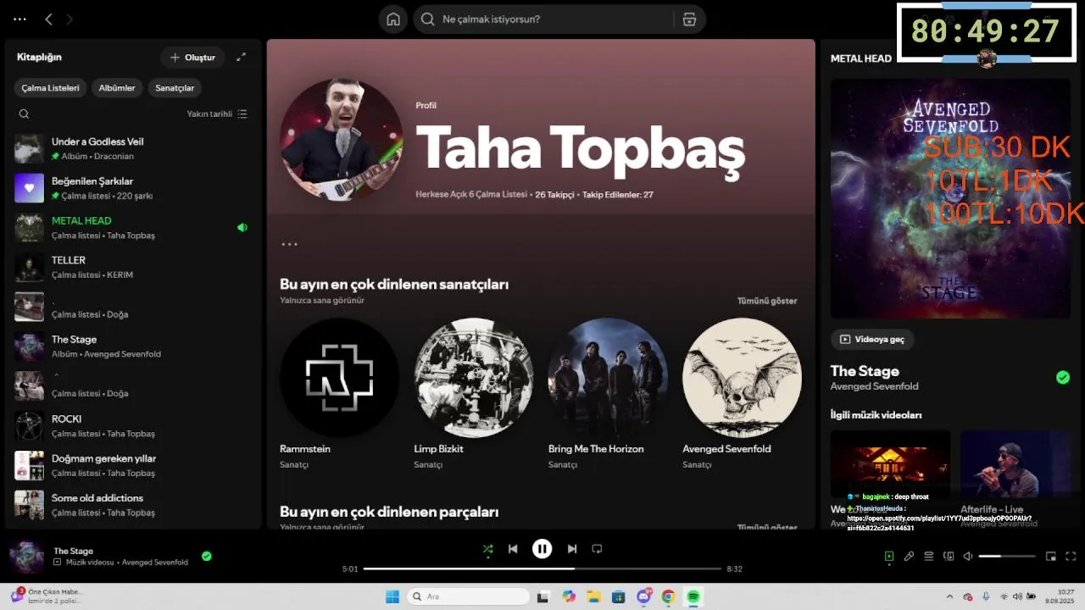Click Tümünü göster for top artists
Screen dimensions: 1085x610
(x=767, y=301)
